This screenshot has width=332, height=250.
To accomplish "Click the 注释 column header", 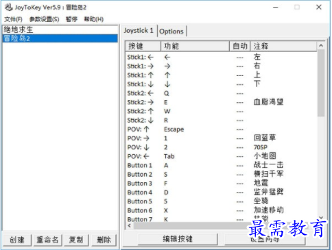I will point(283,46).
